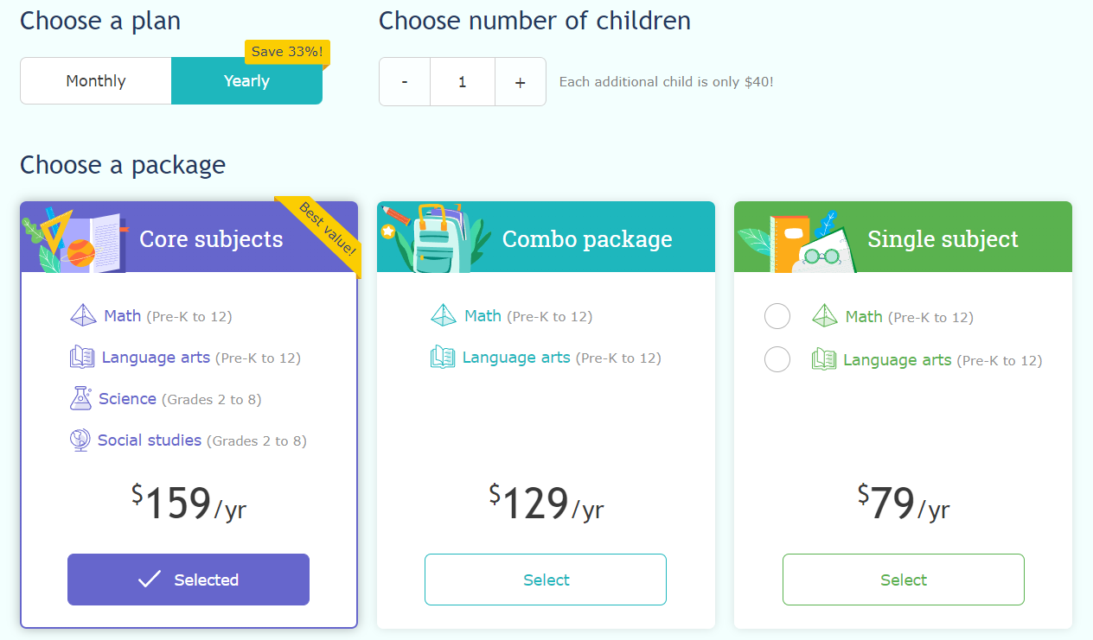Viewport: 1093px width, 640px height.
Task: Click the Math pyramid icon in Core subjects
Action: (83, 315)
